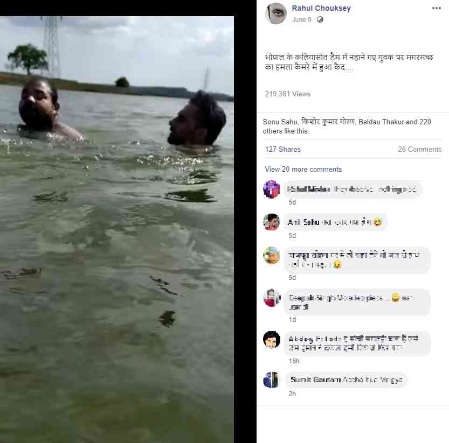
Task: Open the 26 Comments count
Action: click(419, 149)
